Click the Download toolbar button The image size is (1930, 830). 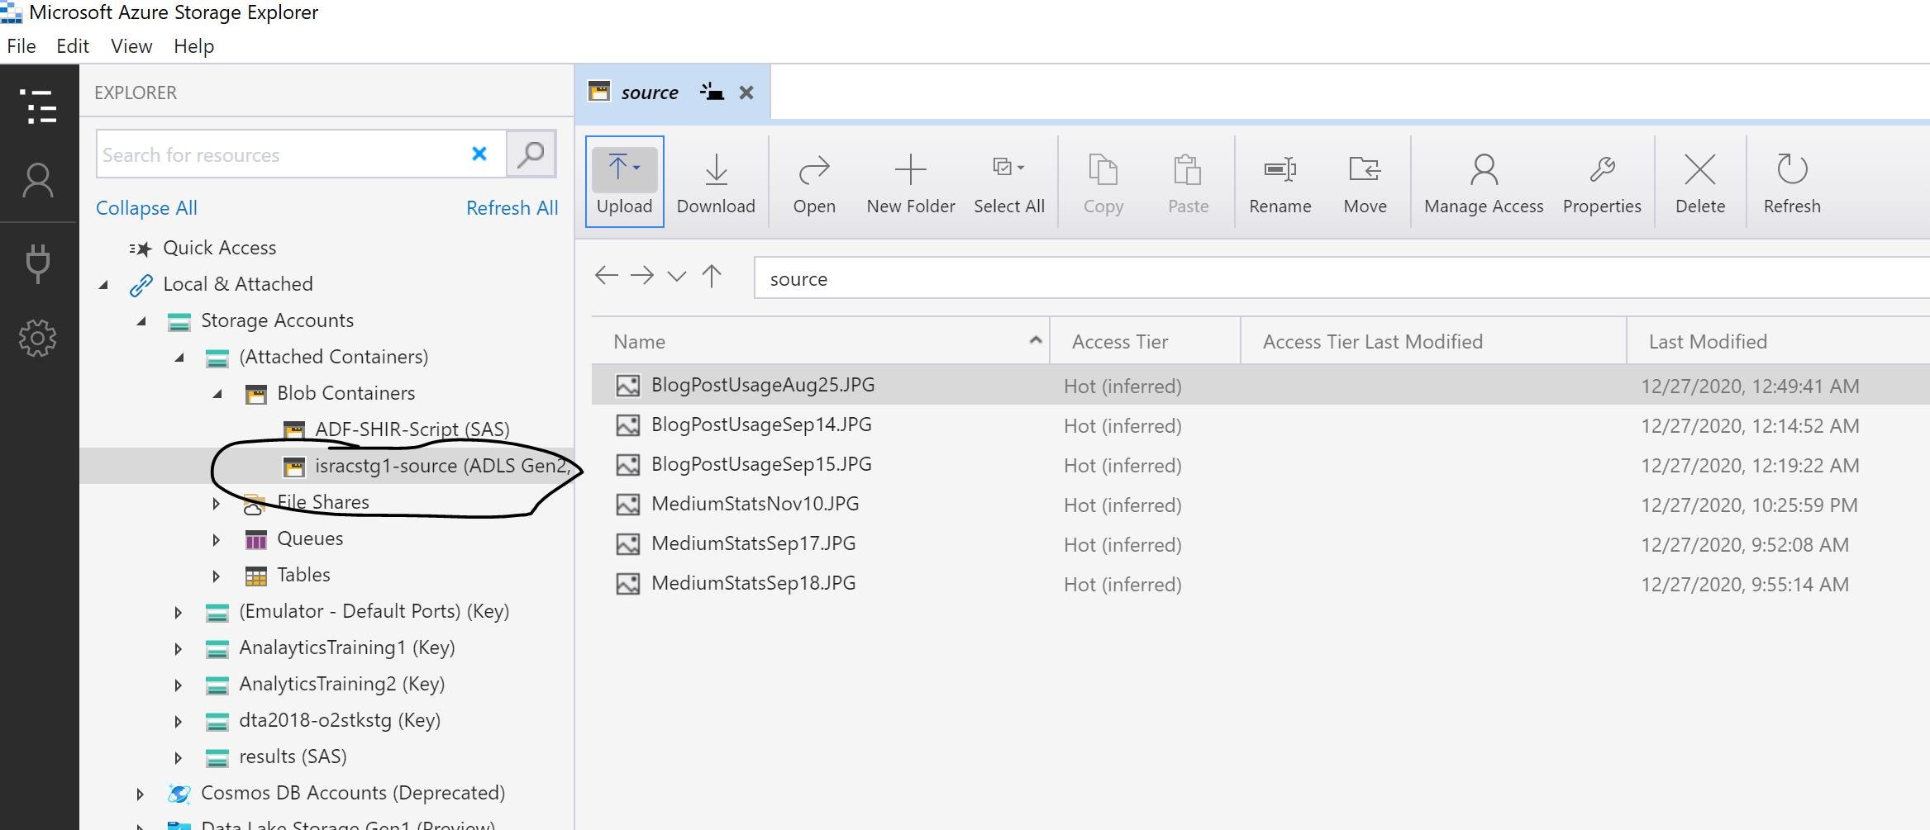[x=716, y=182]
